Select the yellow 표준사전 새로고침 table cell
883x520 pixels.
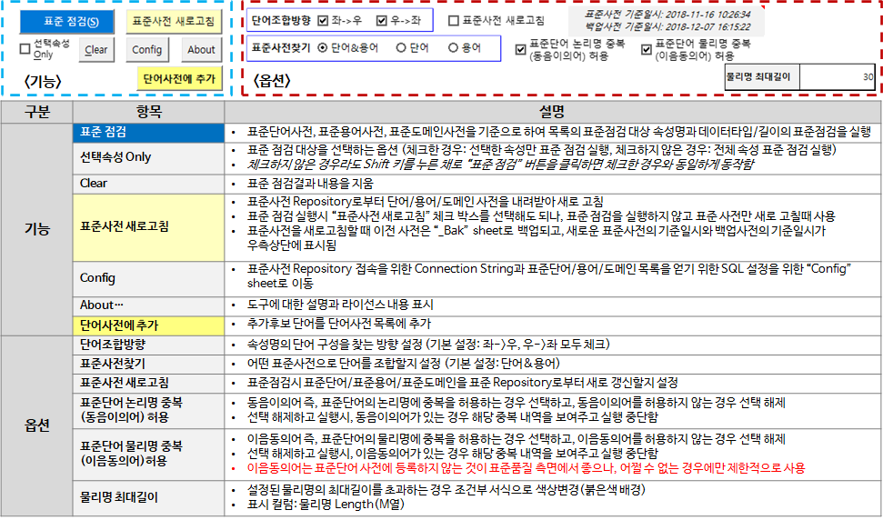point(148,226)
